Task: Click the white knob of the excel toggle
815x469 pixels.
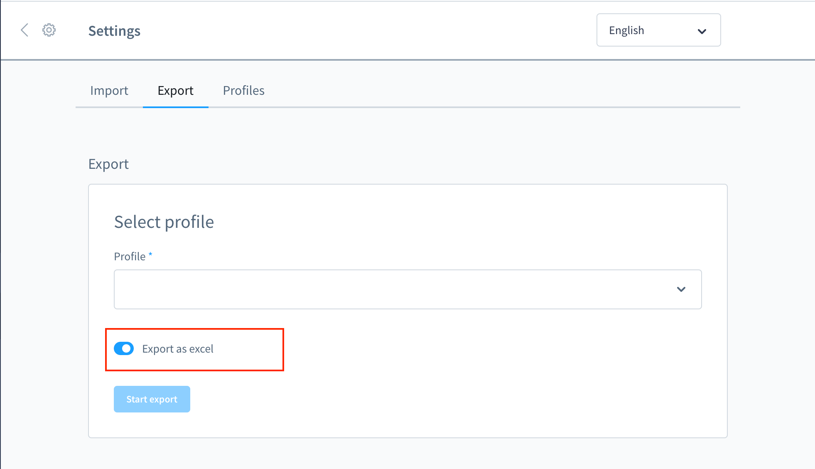Action: point(127,348)
